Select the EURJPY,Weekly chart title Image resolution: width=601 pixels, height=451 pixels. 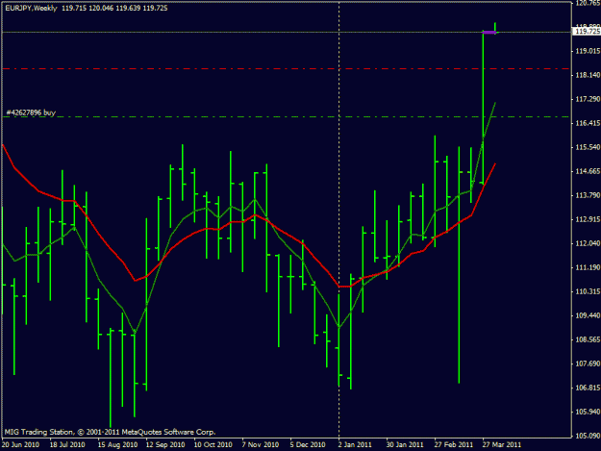(x=31, y=8)
